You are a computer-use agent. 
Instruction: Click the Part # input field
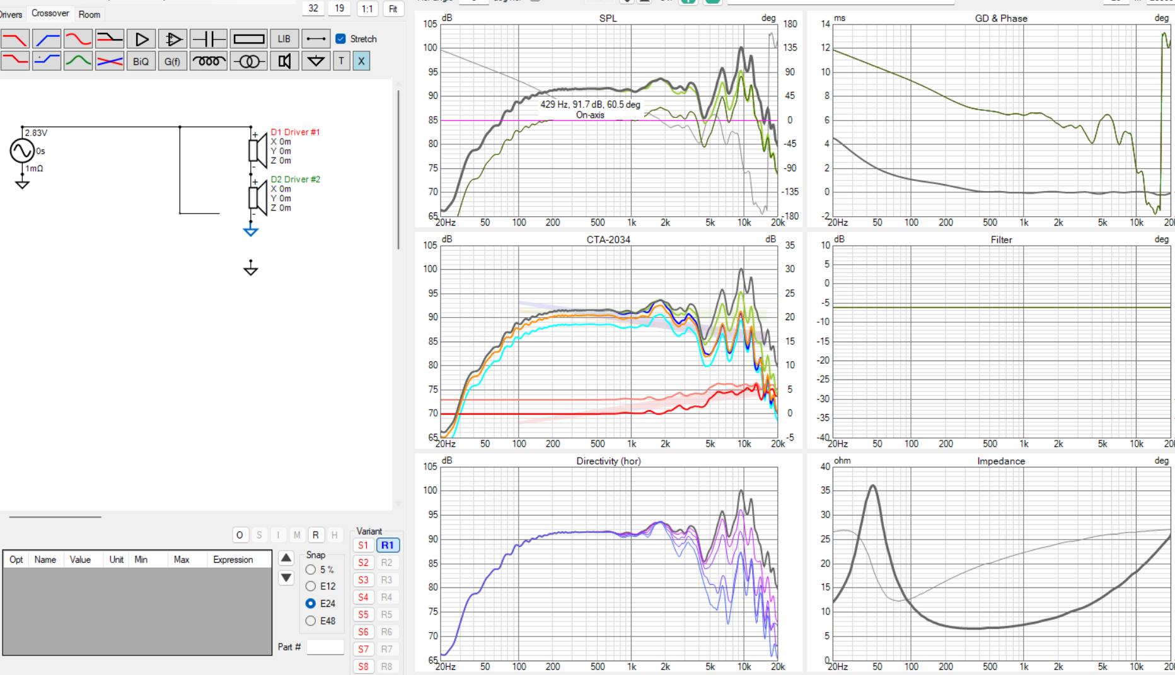click(x=325, y=647)
